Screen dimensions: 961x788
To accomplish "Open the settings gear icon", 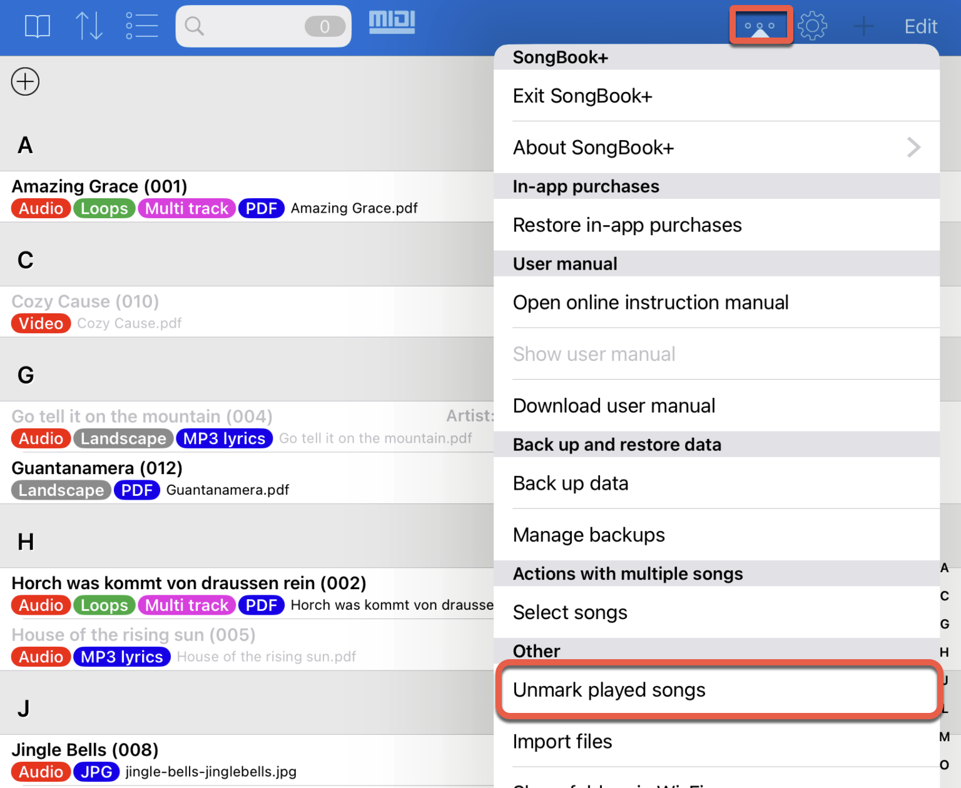I will (812, 26).
